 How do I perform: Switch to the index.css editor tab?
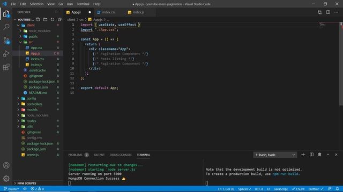point(109,12)
